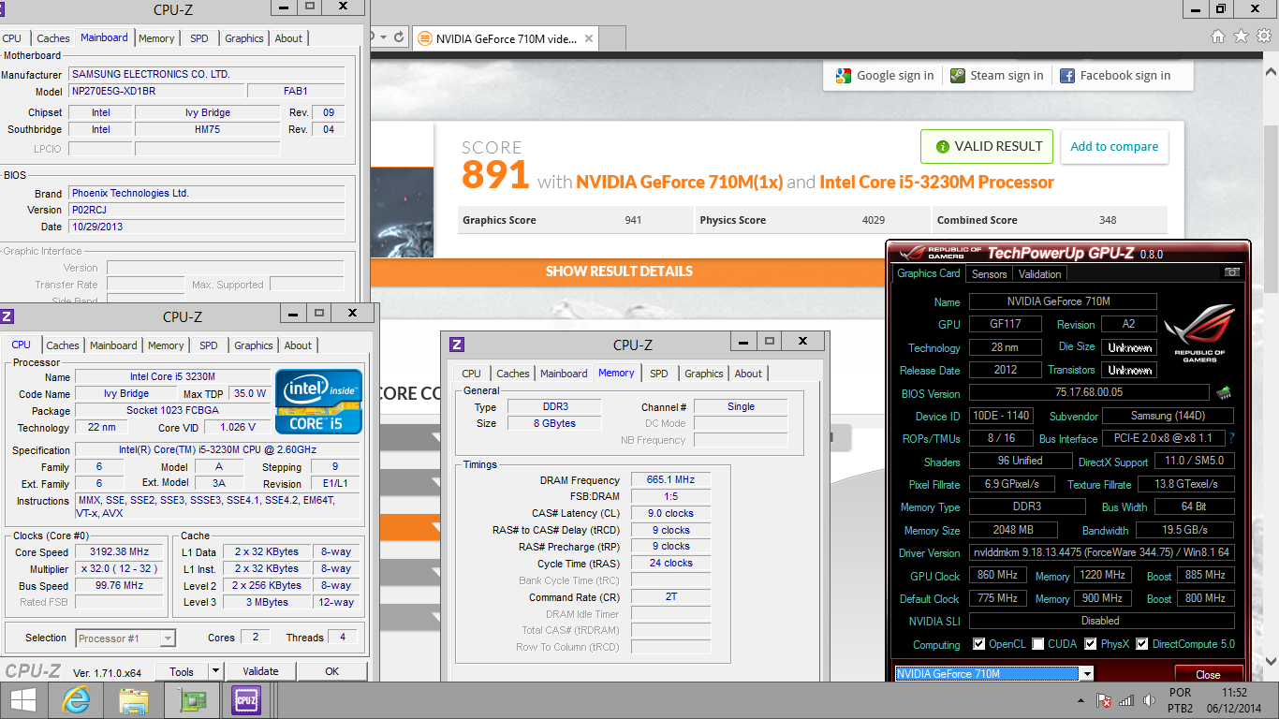Go to browser Home via house icon

click(1218, 37)
